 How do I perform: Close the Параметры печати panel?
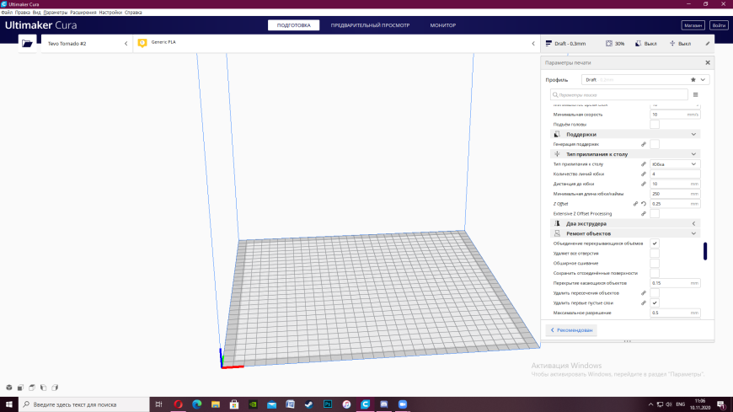[708, 62]
